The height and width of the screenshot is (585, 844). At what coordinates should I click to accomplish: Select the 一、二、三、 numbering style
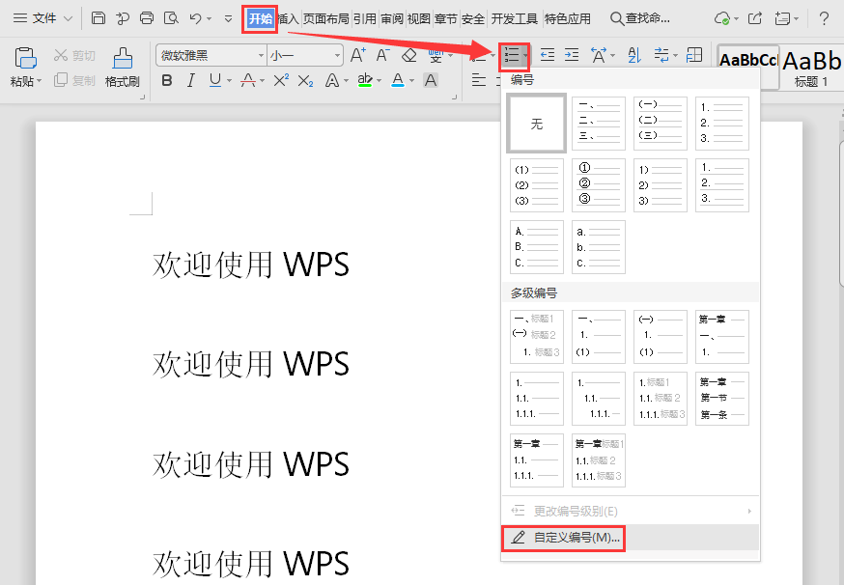click(x=599, y=124)
